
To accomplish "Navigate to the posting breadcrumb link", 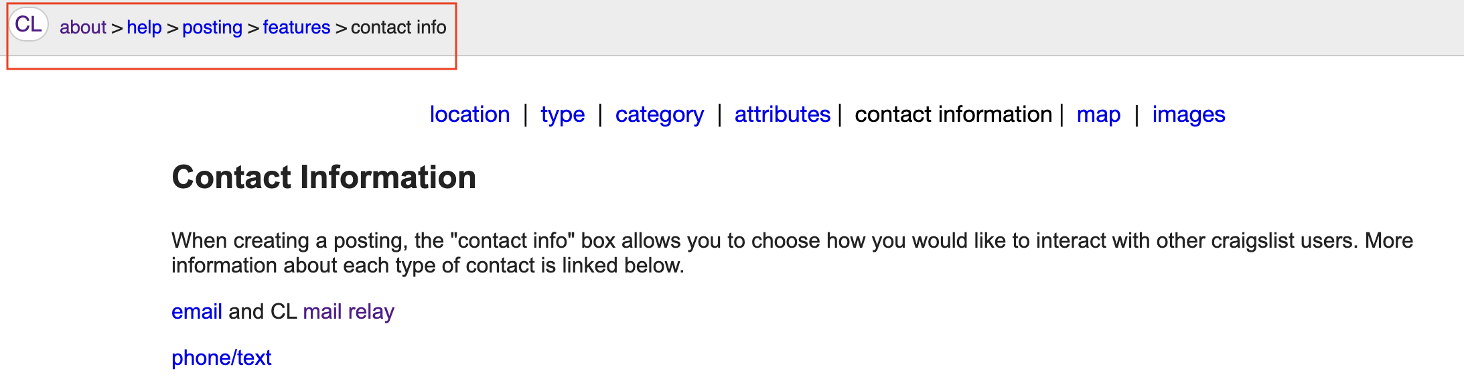I will 212,27.
